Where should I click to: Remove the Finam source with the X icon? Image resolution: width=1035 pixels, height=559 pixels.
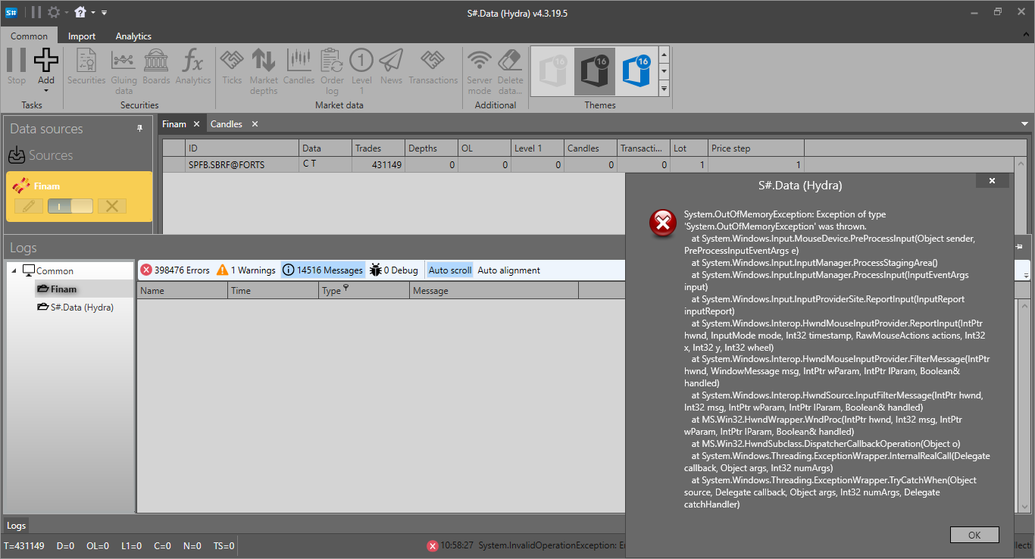[x=111, y=206]
